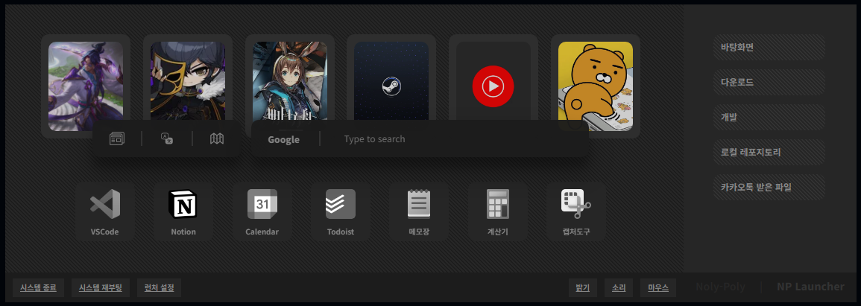Image resolution: width=861 pixels, height=306 pixels.
Task: Open the 개발 folder shortcut
Action: (x=769, y=118)
